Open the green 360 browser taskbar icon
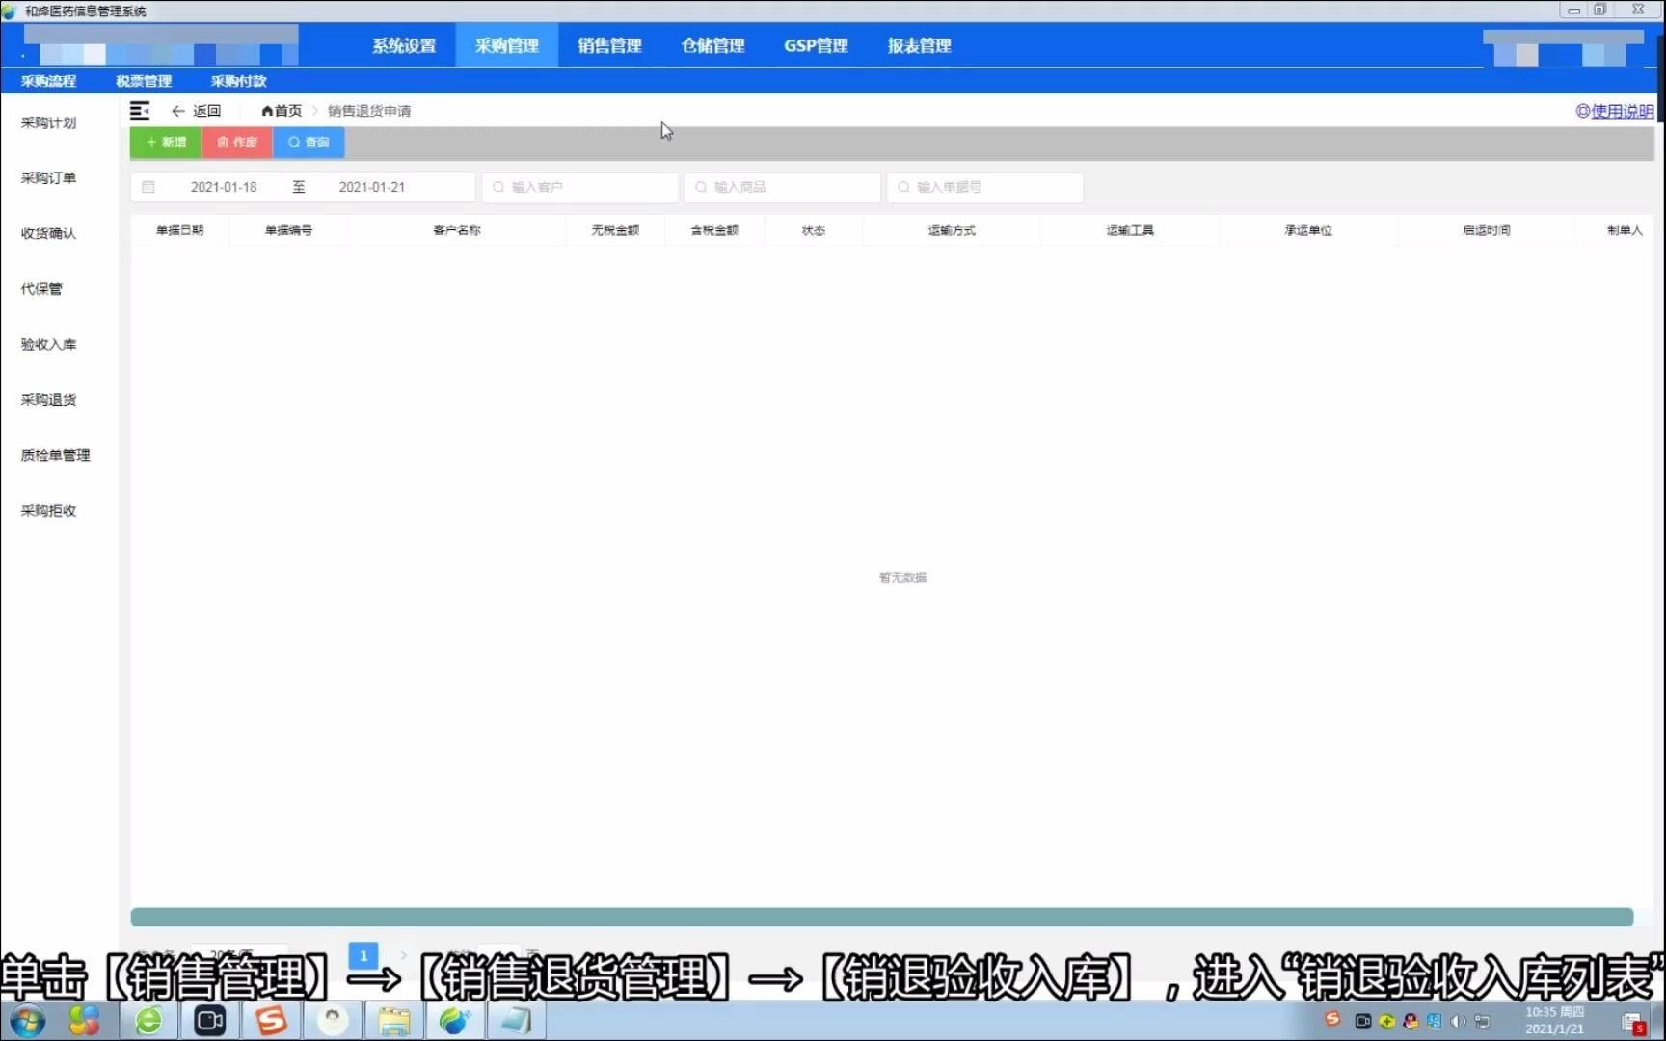The width and height of the screenshot is (1666, 1041). pos(148,1021)
